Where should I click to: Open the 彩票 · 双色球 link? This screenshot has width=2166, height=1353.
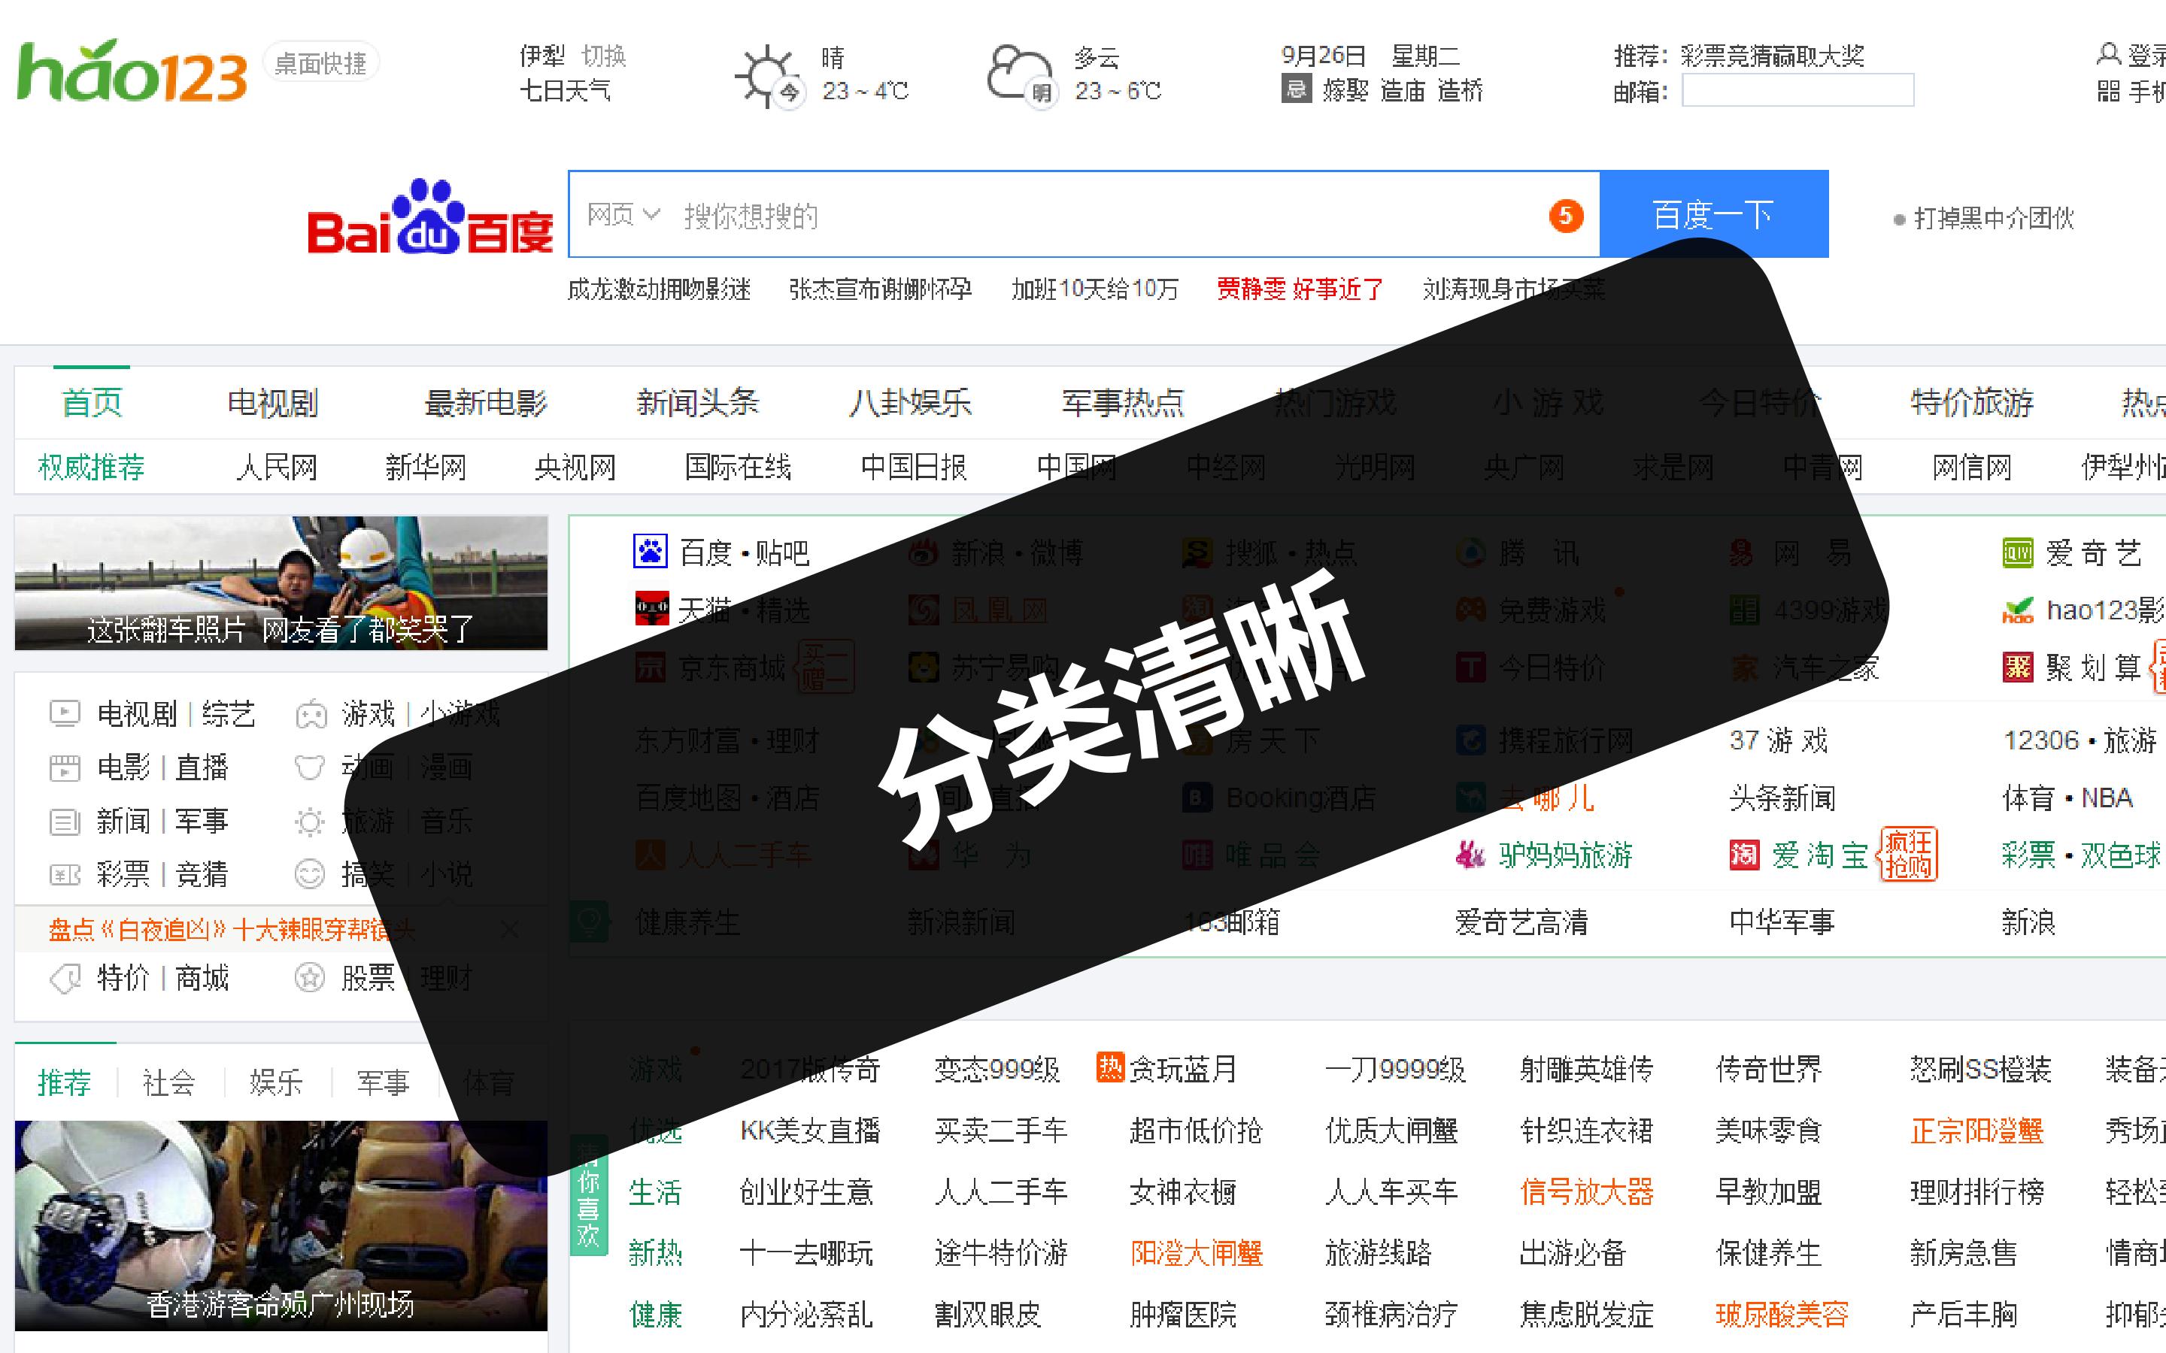[2082, 855]
